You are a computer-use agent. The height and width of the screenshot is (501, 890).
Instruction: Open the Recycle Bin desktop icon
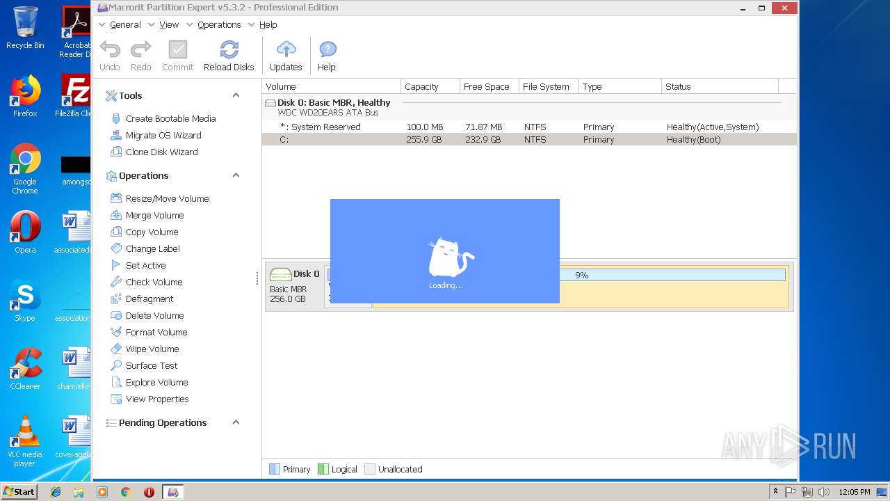coord(25,28)
